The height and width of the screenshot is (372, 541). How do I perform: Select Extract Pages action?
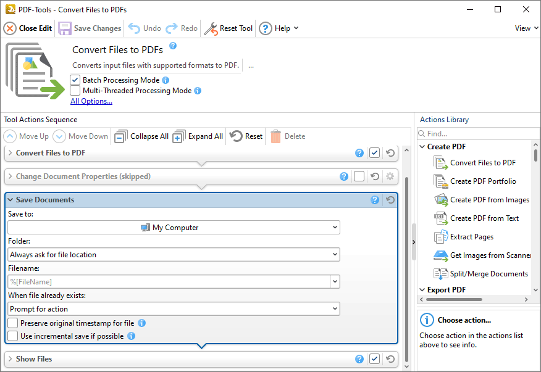click(464, 237)
